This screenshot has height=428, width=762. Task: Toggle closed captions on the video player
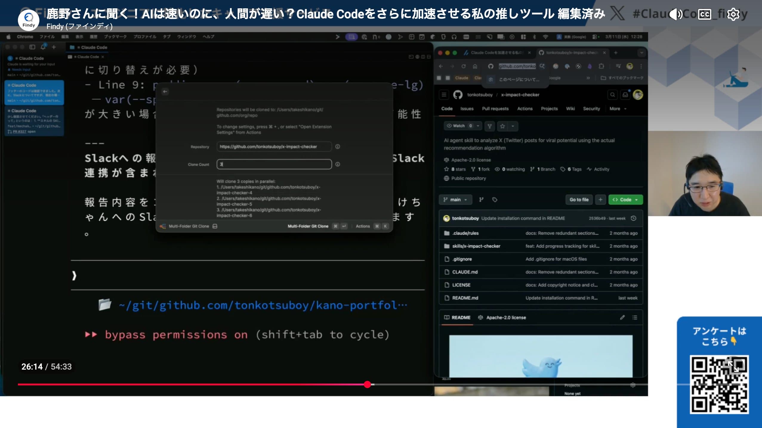tap(704, 14)
